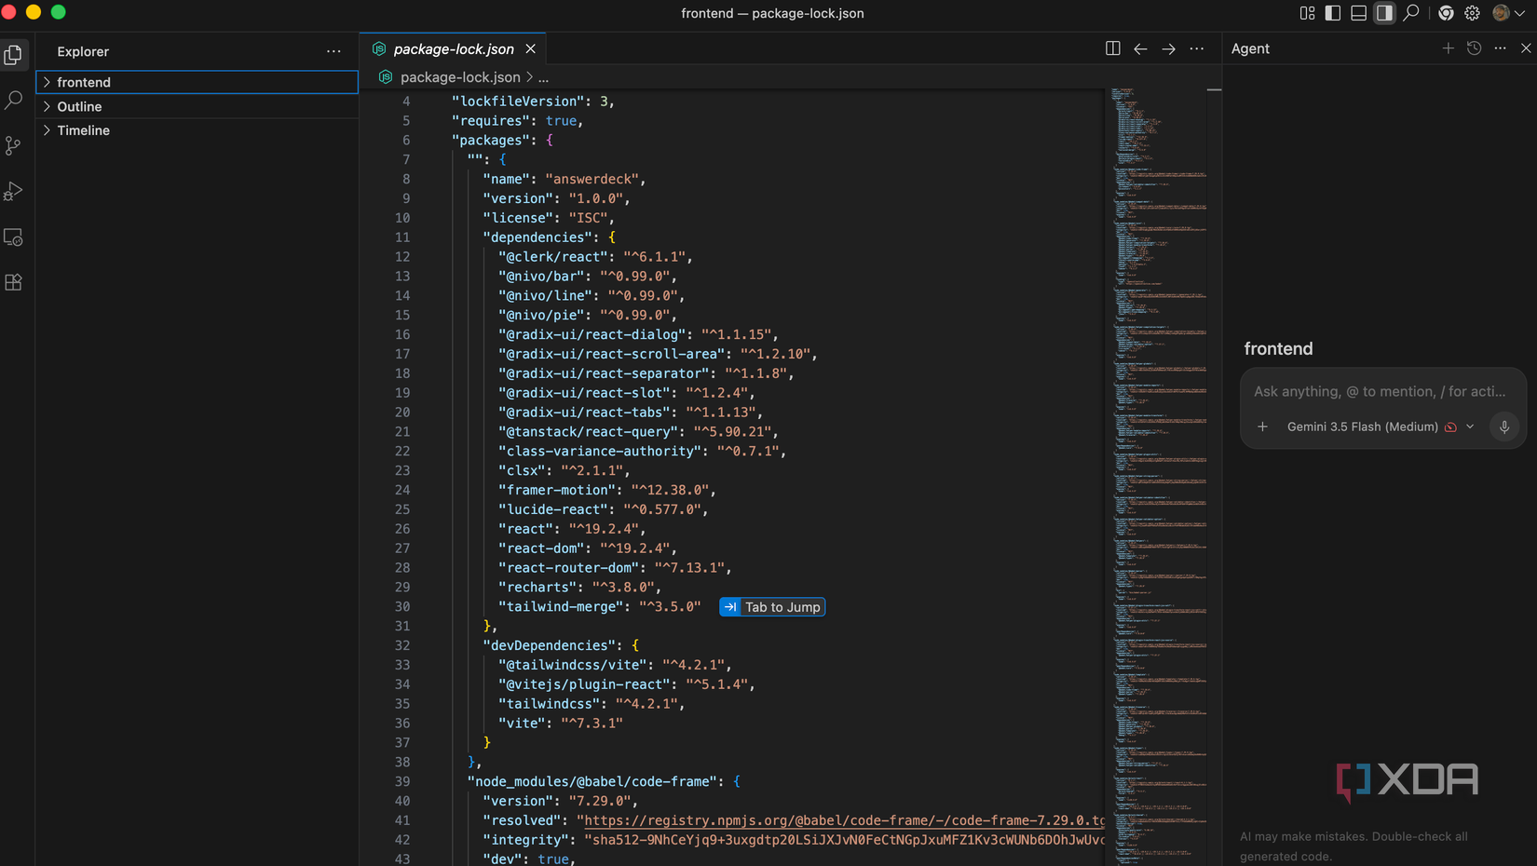Expand the Timeline section
The image size is (1537, 866).
pyautogui.click(x=197, y=130)
